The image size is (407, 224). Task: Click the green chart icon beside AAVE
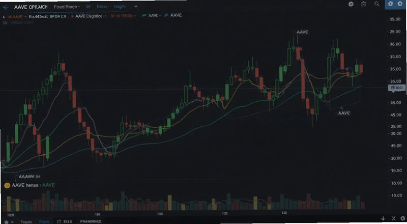(144, 16)
